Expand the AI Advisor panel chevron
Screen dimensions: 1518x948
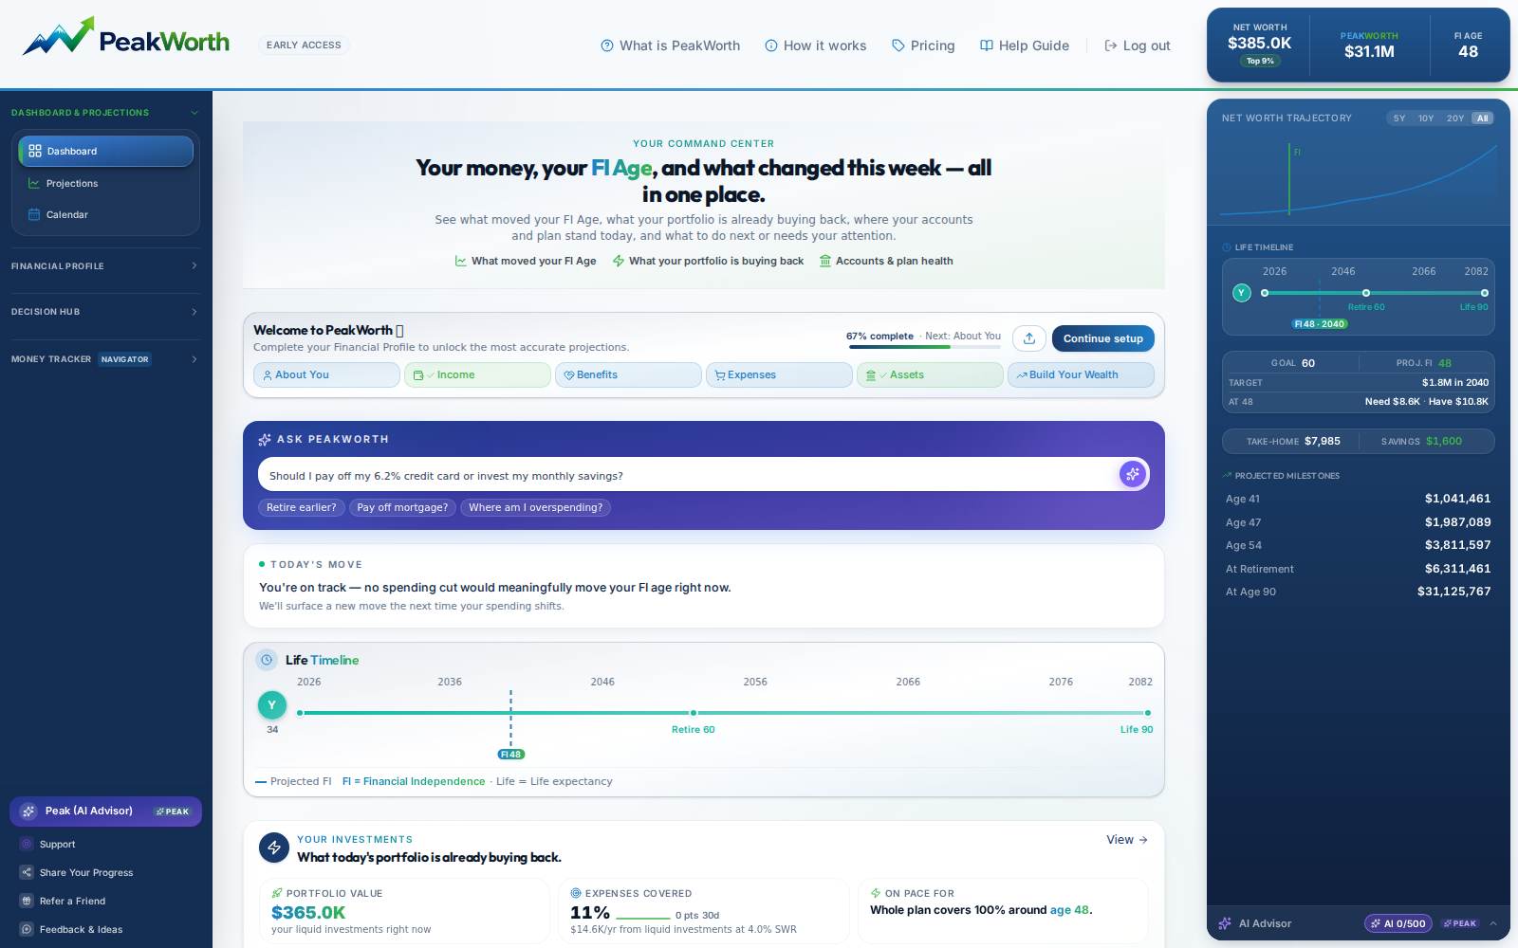point(1493,923)
